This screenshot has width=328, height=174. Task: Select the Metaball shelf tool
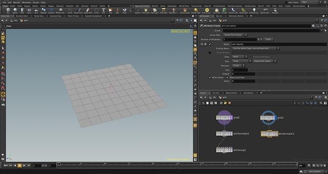(44, 10)
